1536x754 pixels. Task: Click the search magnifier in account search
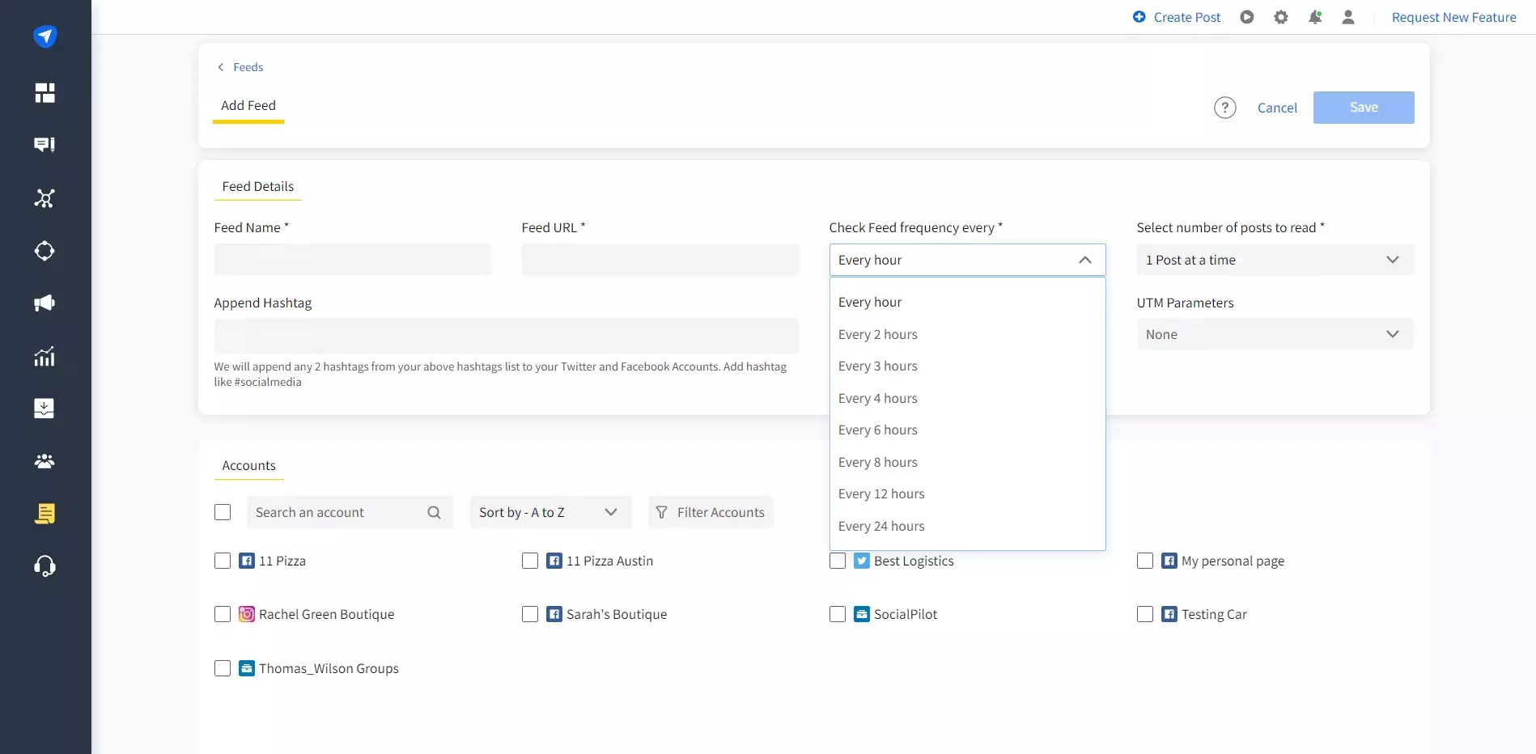point(434,512)
